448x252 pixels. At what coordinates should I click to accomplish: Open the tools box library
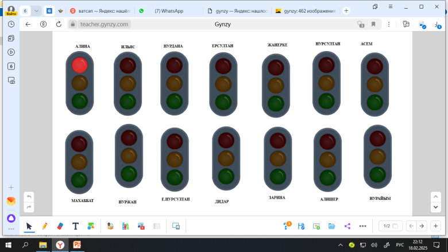(110, 226)
